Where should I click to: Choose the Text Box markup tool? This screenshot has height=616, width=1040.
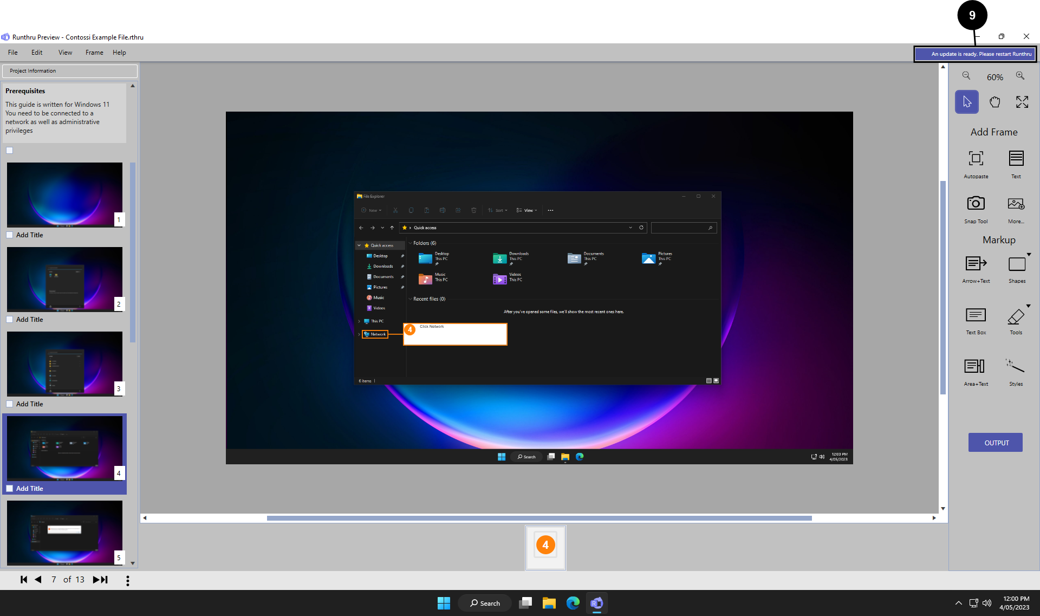[x=976, y=315]
